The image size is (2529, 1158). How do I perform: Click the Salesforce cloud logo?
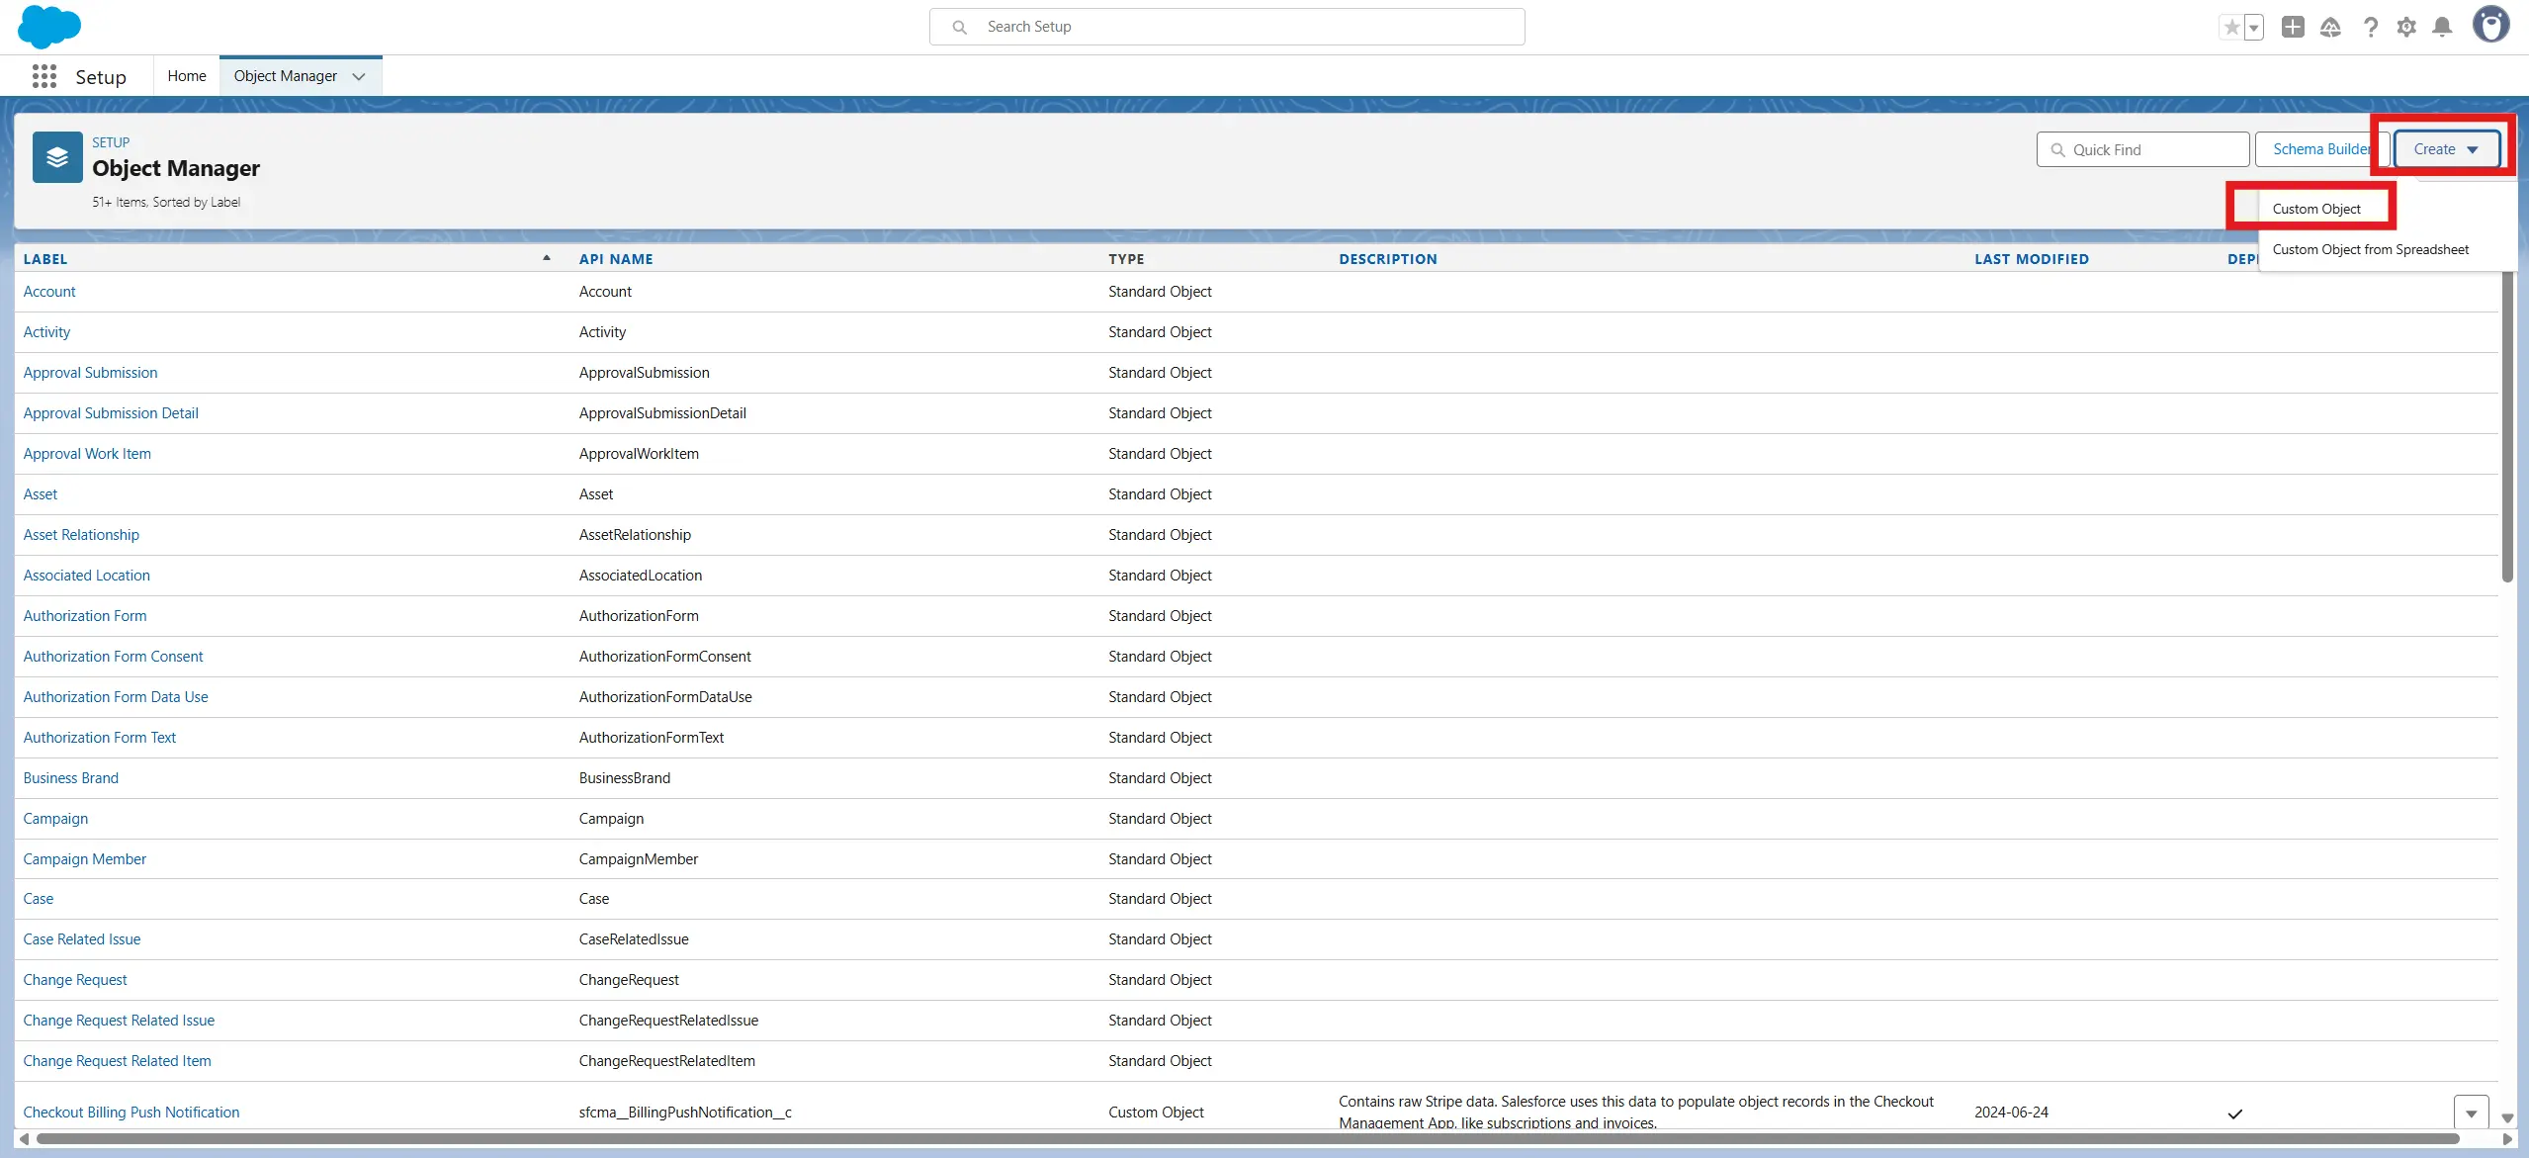[x=48, y=27]
